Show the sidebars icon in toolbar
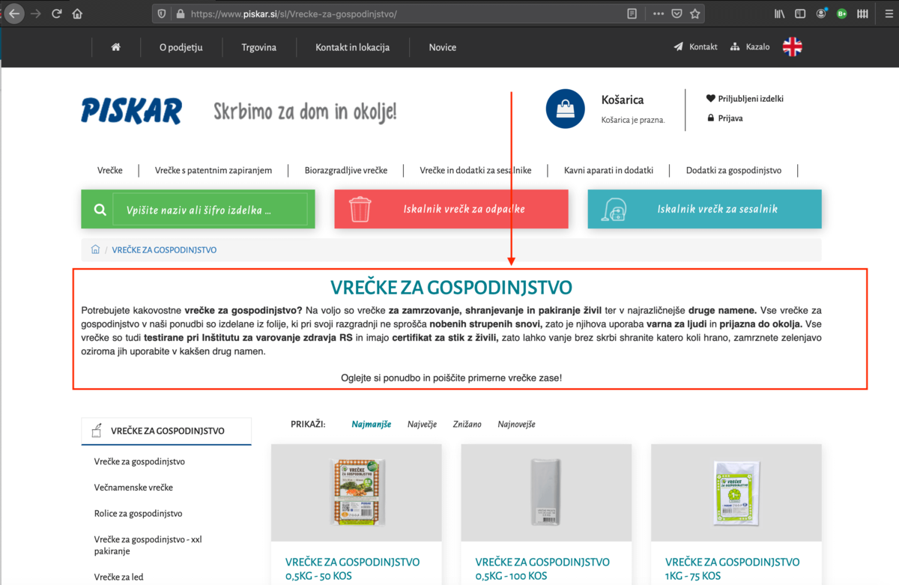This screenshot has width=899, height=585. pos(800,13)
